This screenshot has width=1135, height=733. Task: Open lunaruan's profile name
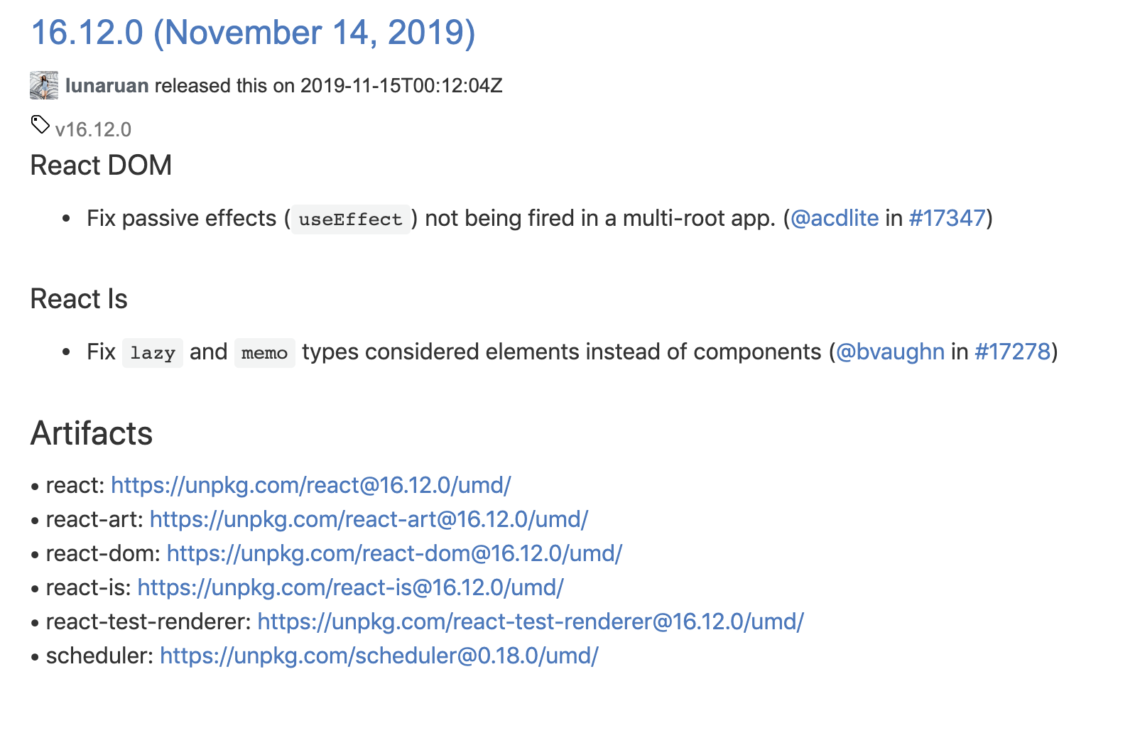click(x=107, y=86)
